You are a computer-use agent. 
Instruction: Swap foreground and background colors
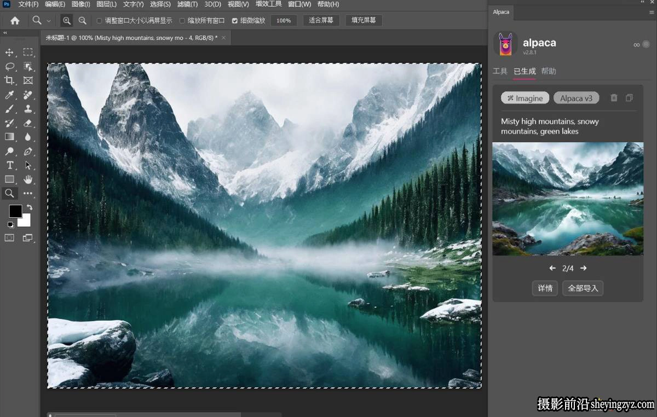(x=29, y=207)
